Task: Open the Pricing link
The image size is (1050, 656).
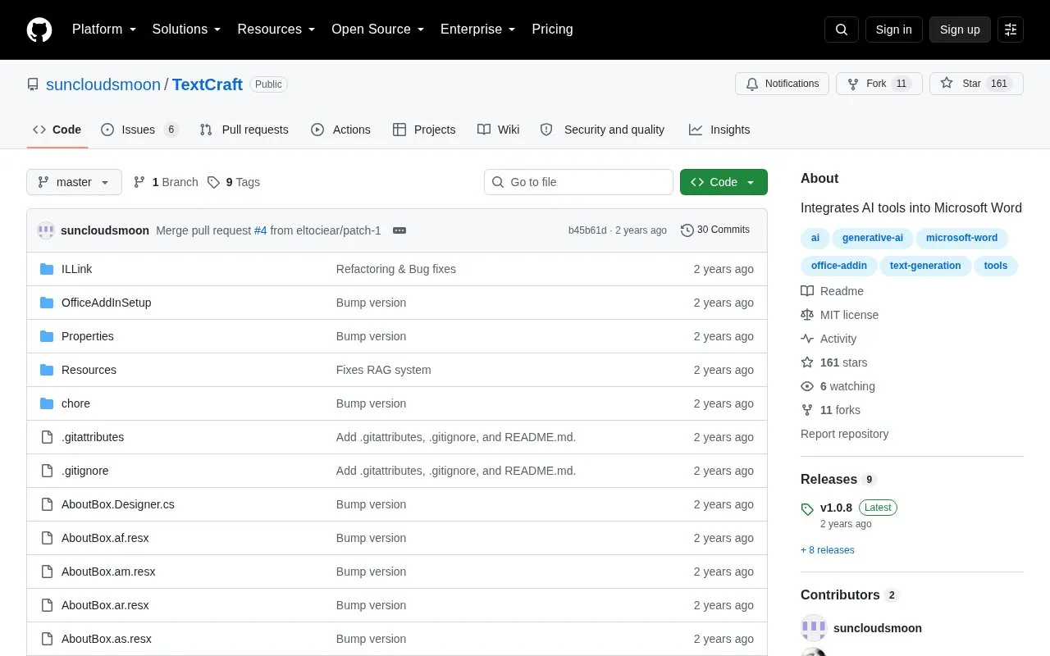Action: [552, 30]
